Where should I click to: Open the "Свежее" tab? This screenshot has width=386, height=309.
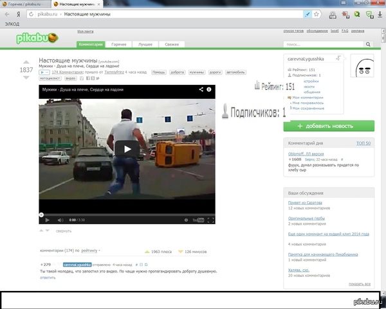point(172,45)
